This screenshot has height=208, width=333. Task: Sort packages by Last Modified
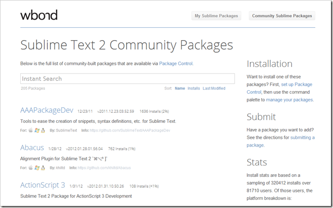(214, 89)
